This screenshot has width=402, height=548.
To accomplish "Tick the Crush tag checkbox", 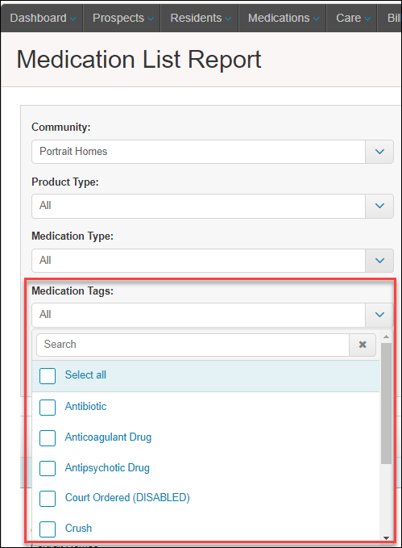I will pyautogui.click(x=48, y=529).
